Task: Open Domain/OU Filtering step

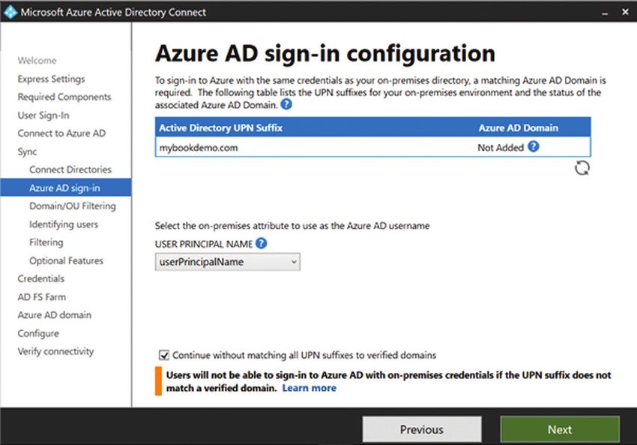Action: click(x=72, y=206)
